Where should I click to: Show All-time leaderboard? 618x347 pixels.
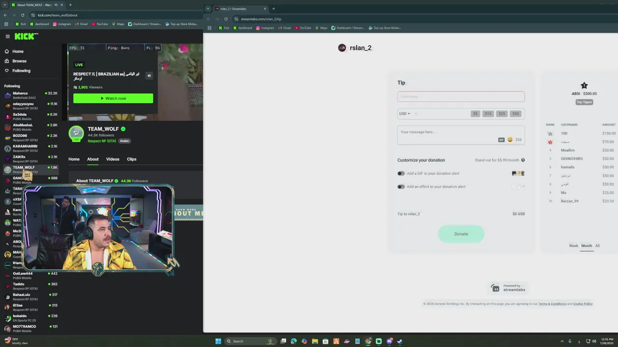point(597,246)
